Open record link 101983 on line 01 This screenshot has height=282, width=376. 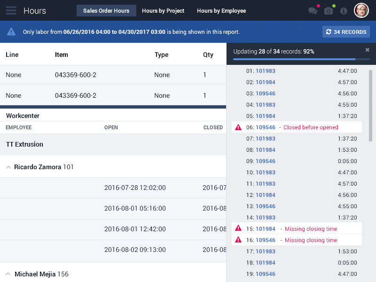(266, 71)
